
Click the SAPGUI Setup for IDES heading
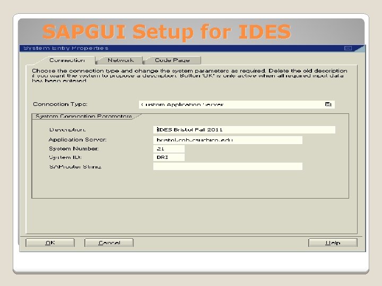[x=167, y=32]
